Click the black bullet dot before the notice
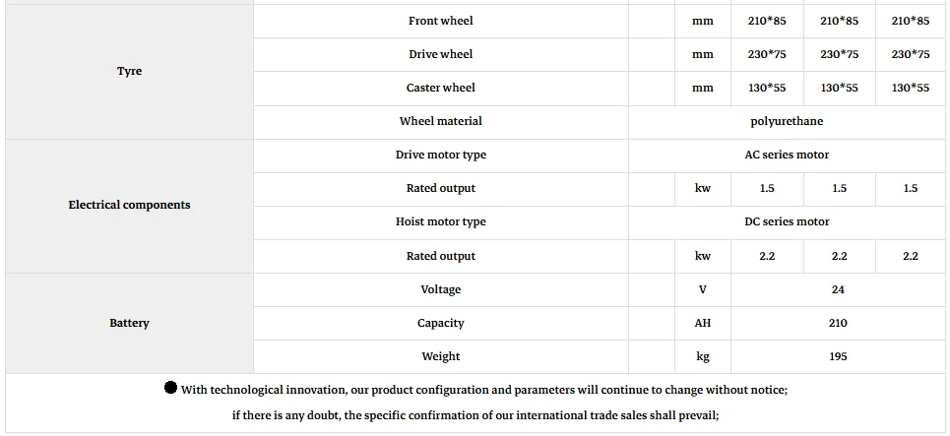 point(171,388)
